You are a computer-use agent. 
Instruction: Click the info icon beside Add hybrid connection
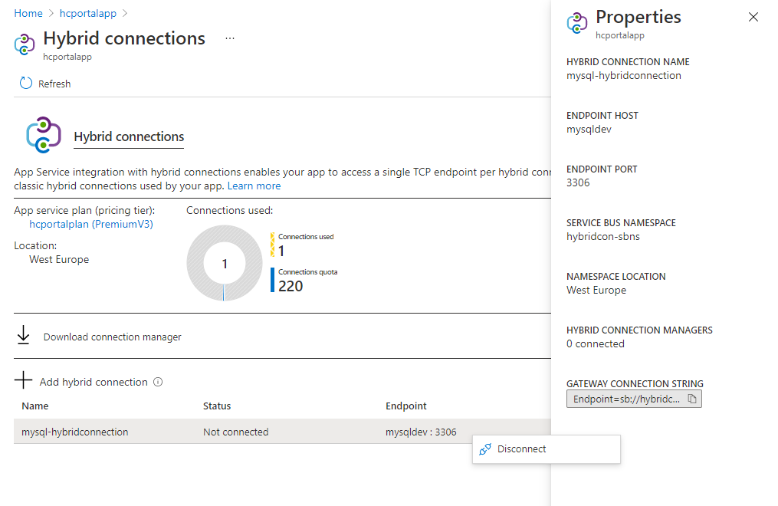point(158,382)
